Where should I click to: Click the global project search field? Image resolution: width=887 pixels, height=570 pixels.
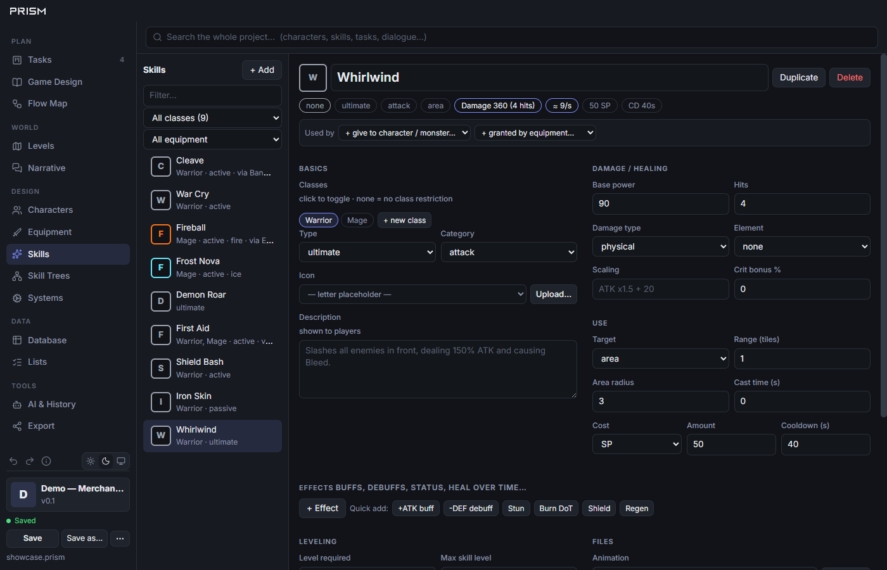(x=512, y=37)
